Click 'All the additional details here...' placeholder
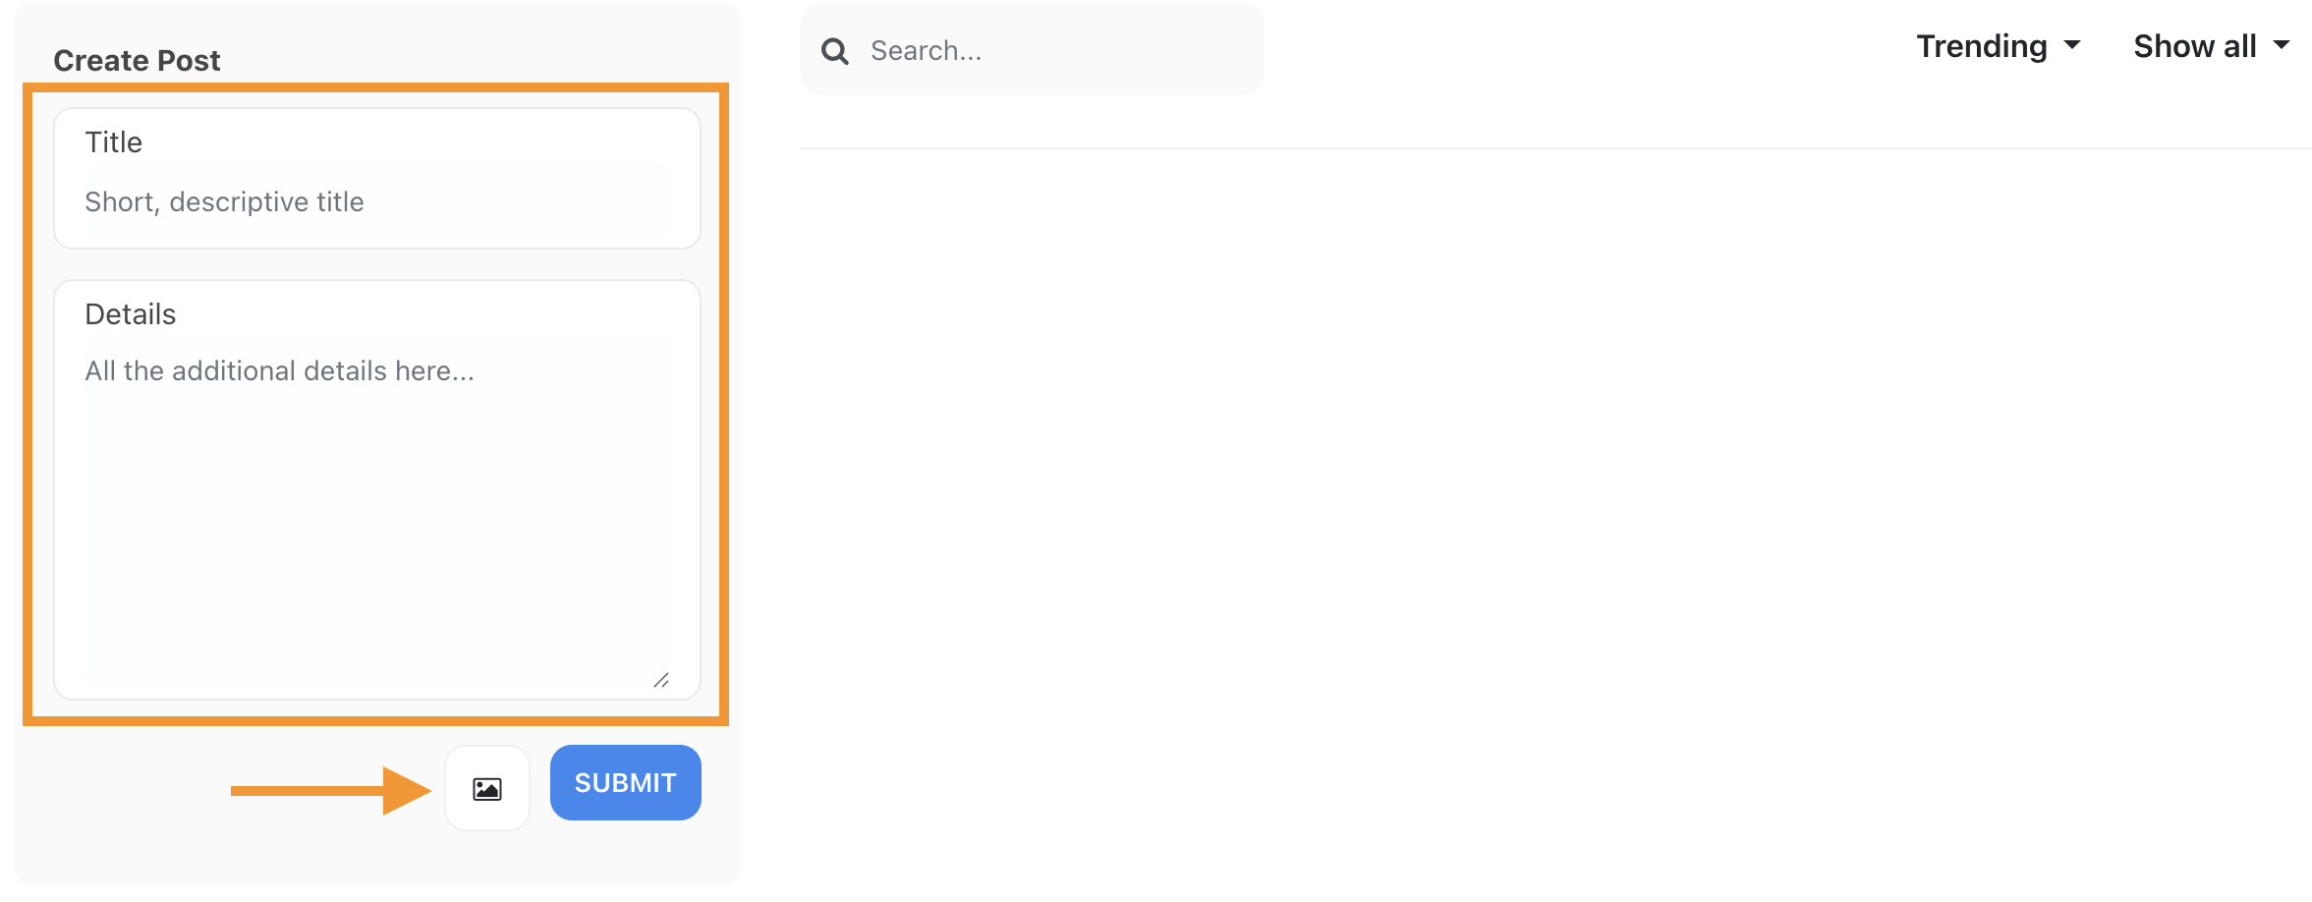Image resolution: width=2312 pixels, height=902 pixels. click(x=279, y=370)
